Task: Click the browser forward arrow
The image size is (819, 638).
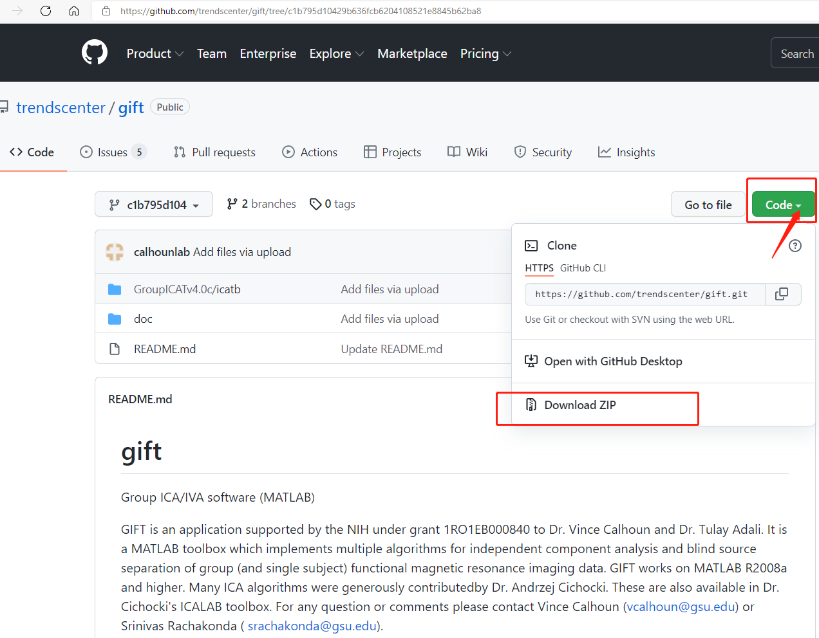Action: pos(17,11)
